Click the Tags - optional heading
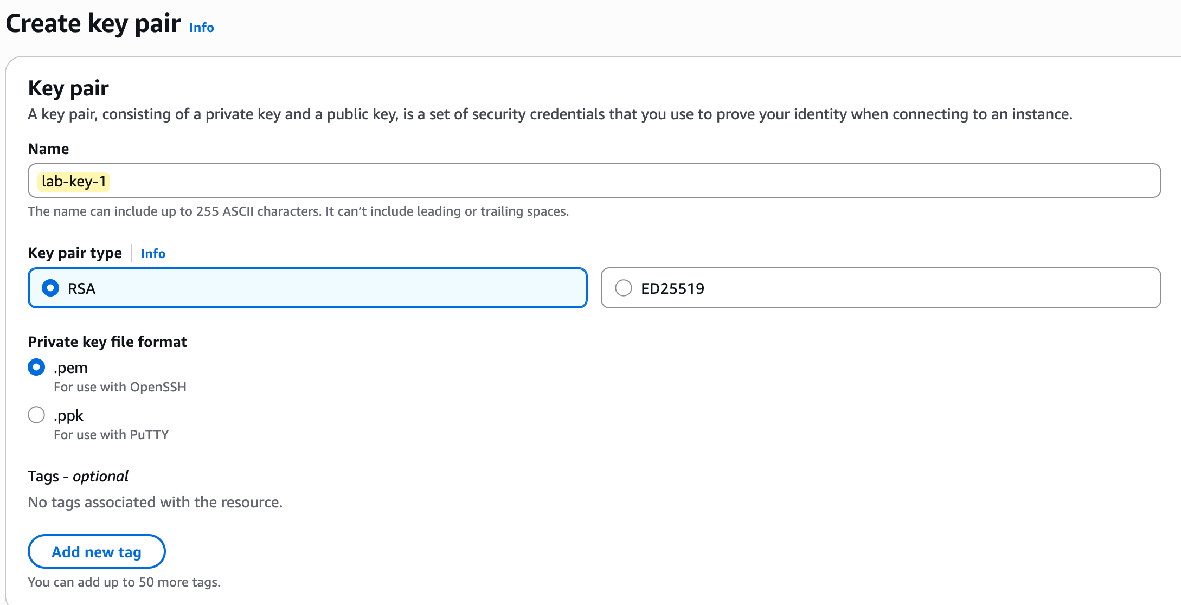The height and width of the screenshot is (605, 1181). [78, 476]
